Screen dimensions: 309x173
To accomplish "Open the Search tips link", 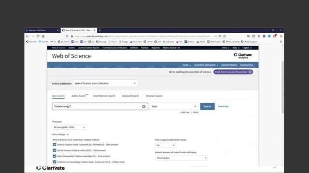I will point(223,106).
